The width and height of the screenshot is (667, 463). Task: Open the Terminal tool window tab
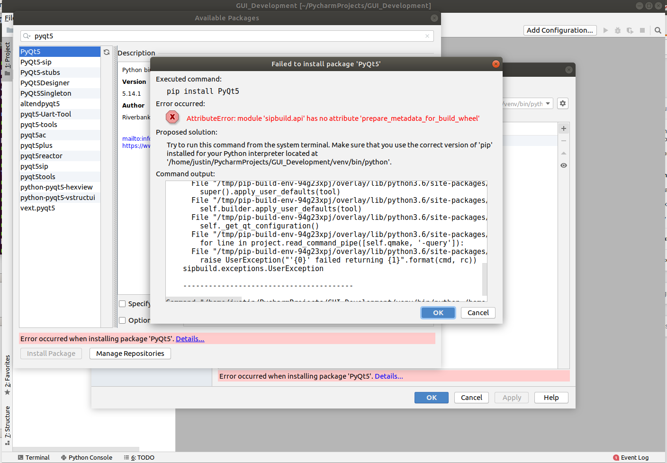[x=34, y=457]
